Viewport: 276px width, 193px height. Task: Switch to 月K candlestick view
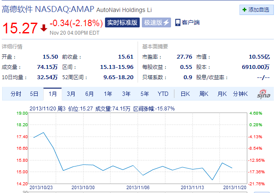coord(222,94)
